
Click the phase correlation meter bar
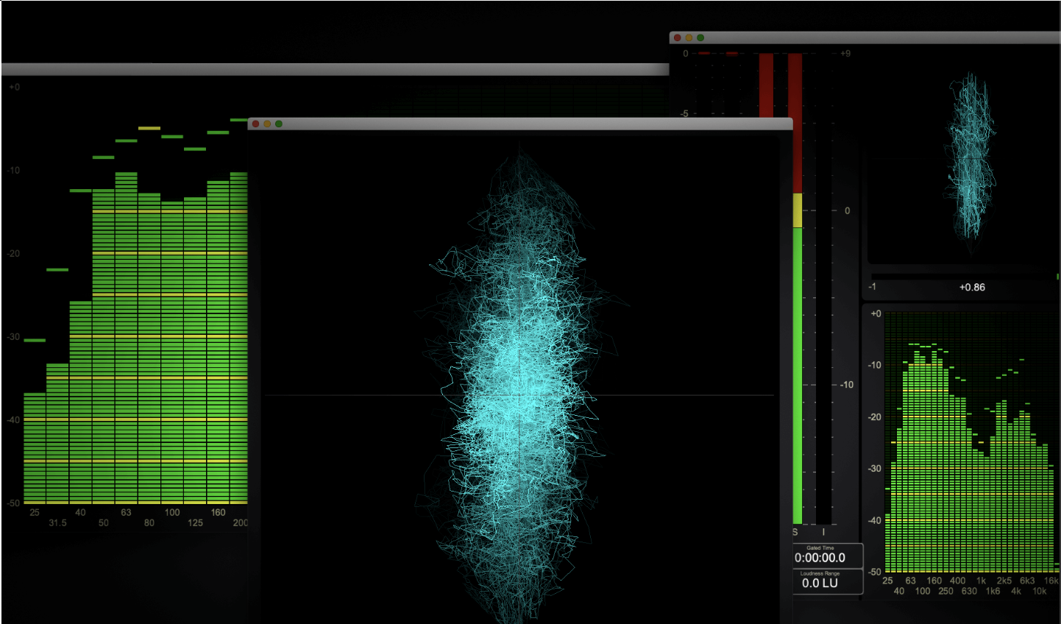point(964,277)
